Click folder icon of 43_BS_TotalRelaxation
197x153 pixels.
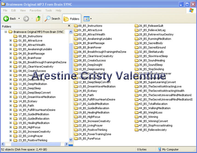(x=137, y=104)
